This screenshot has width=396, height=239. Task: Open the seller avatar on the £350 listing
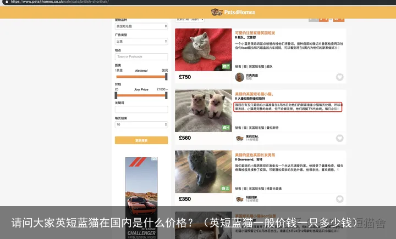(x=239, y=199)
